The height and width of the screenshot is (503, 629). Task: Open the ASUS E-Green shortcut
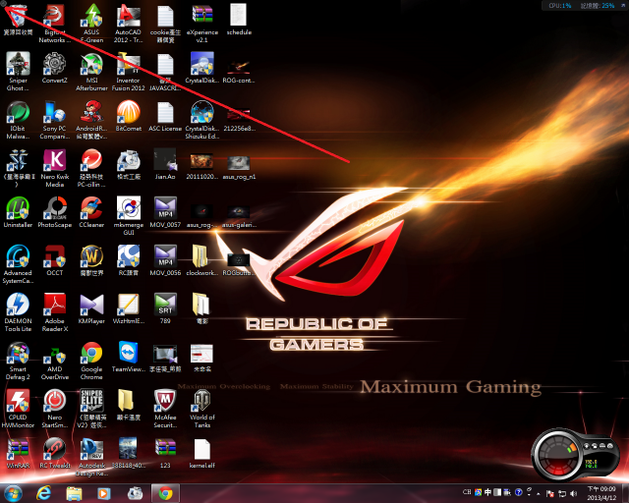coord(91,24)
